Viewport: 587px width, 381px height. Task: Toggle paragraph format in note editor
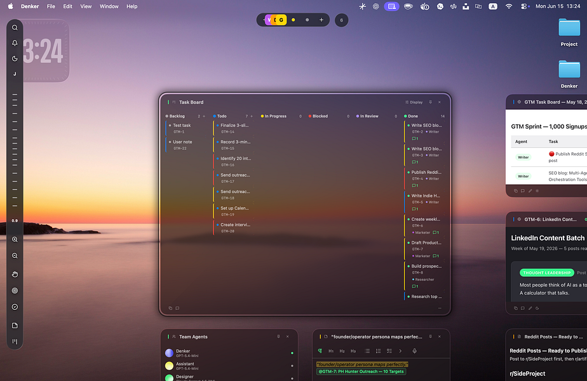320,351
